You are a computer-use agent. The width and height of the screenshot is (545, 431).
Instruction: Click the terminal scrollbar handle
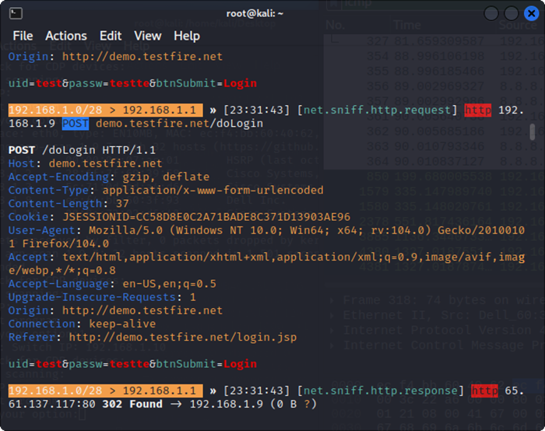click(532, 132)
